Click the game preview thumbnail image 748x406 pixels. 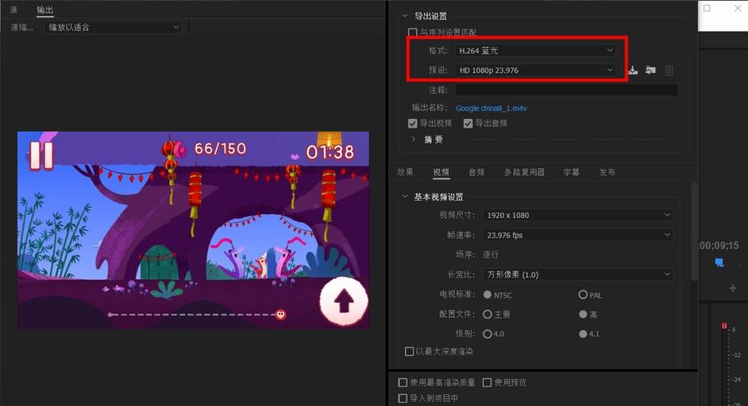193,230
